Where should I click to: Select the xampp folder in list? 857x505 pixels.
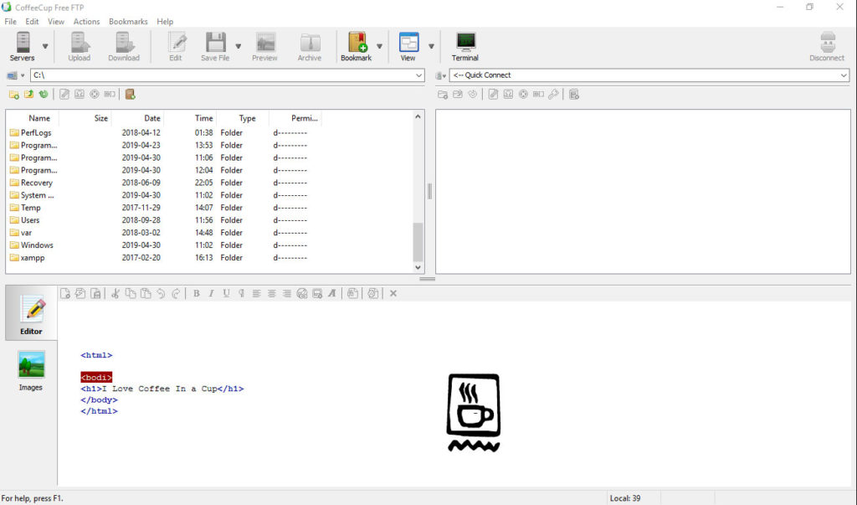(33, 258)
